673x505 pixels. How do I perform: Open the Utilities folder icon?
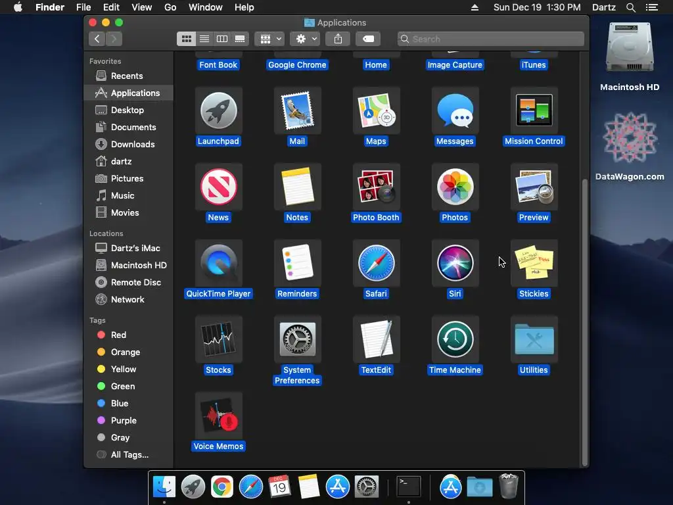coord(534,339)
